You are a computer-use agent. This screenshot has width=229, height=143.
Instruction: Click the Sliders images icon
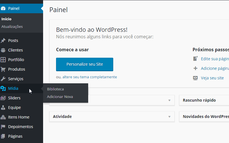(x=3, y=98)
